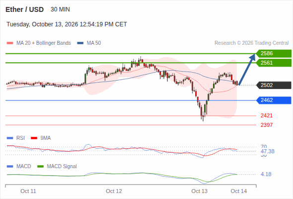
Task: Click the 30 MIN timeframe label
Action: point(60,9)
